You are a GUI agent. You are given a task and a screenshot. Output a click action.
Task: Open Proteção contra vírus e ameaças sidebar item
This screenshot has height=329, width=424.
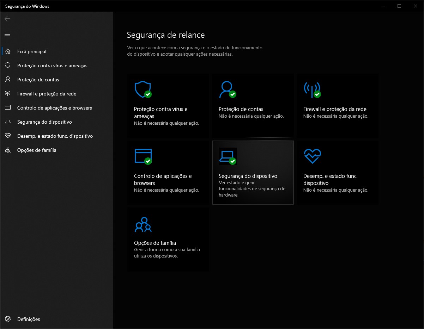pos(56,66)
